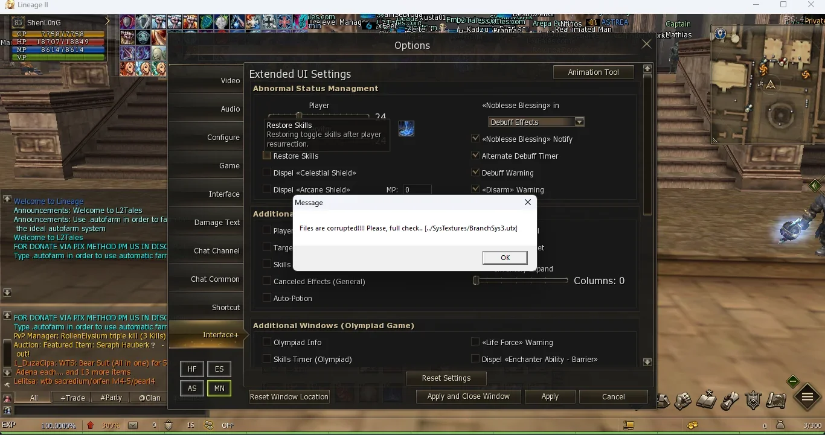
Task: Check Skills Timer (Olympiad)
Action: click(267, 359)
